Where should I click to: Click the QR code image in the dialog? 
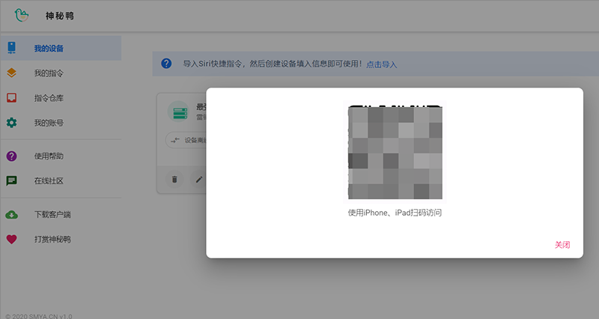[395, 152]
